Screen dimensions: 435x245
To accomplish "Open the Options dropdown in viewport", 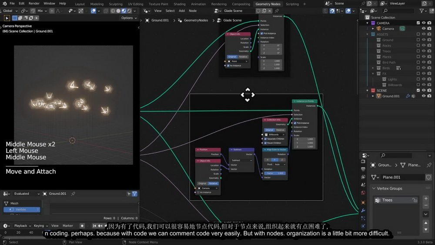I will 129,18.
